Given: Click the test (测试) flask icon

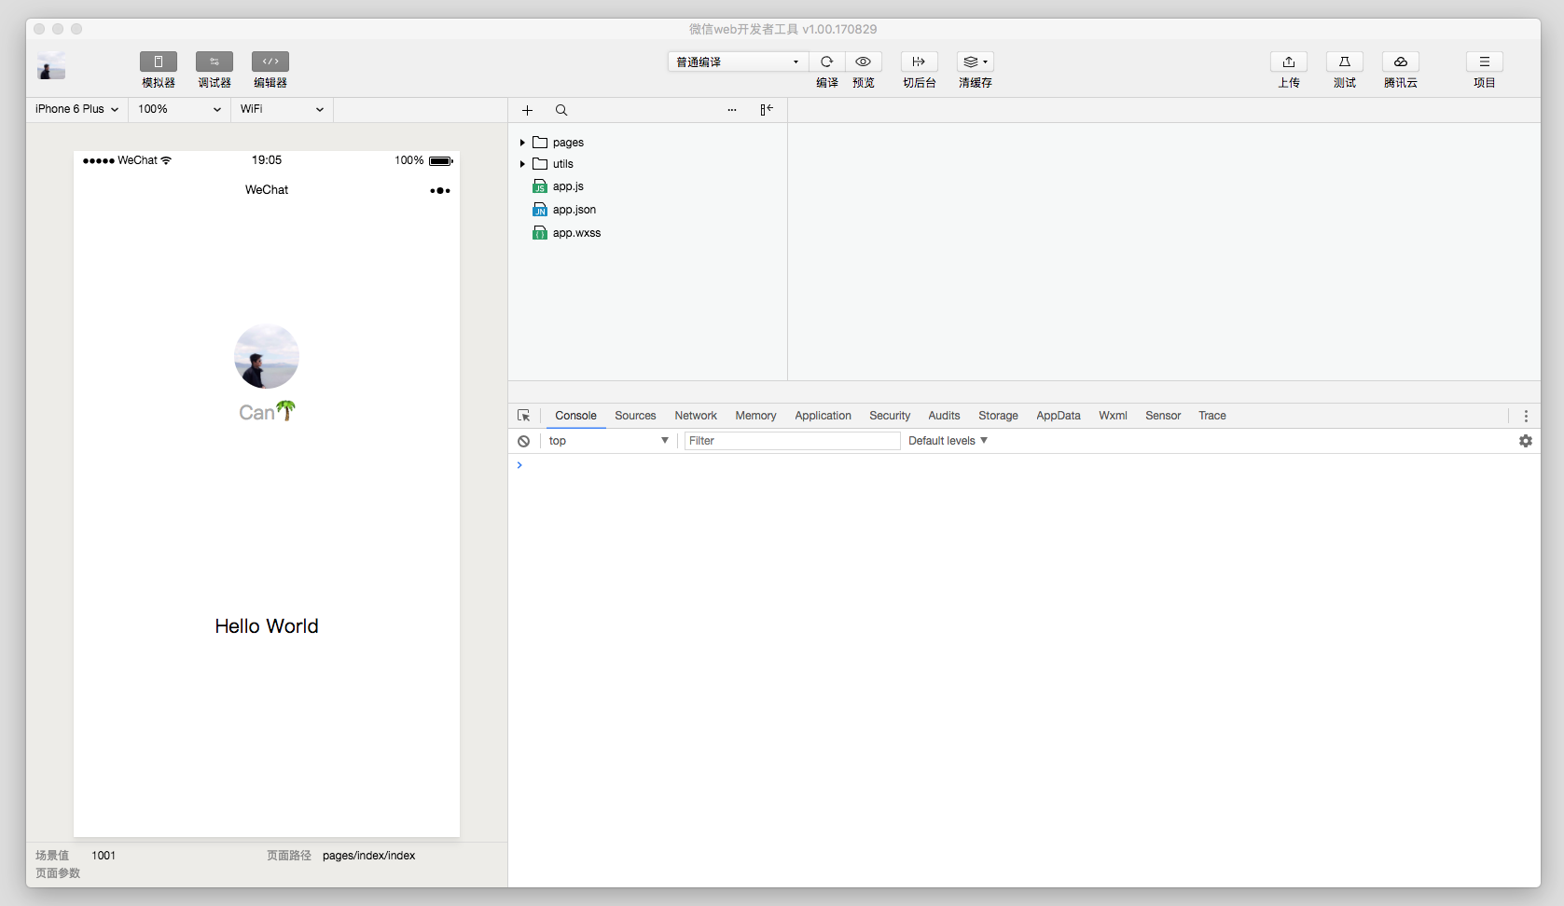Looking at the screenshot, I should (1344, 62).
